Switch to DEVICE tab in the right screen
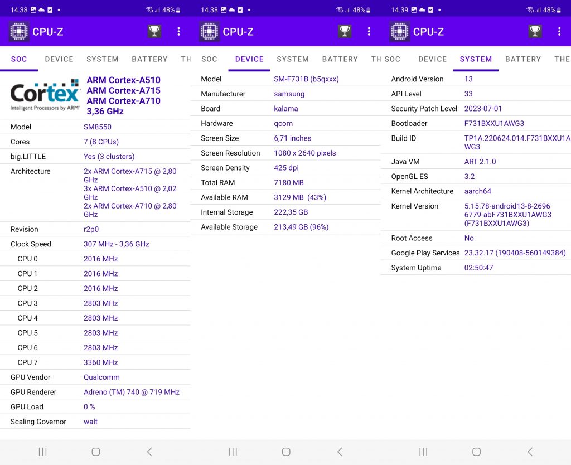The image size is (571, 465). point(432,59)
